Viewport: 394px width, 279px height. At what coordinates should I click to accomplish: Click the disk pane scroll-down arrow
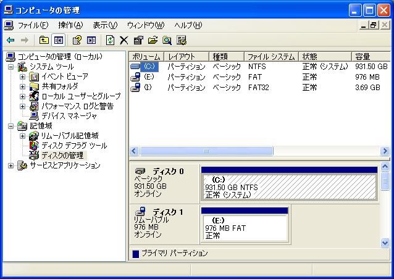[x=385, y=243]
